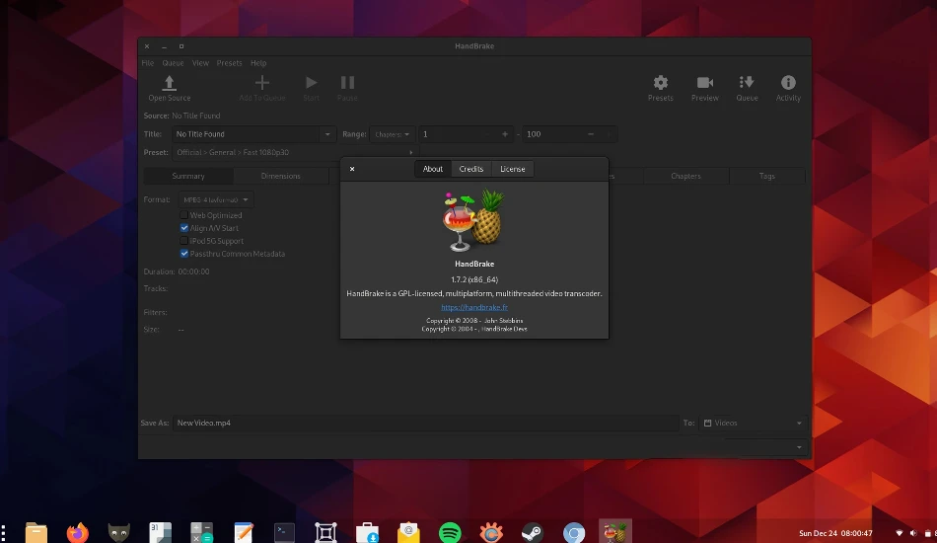Open the Range Chapters dropdown
The height and width of the screenshot is (543, 937).
(392, 134)
